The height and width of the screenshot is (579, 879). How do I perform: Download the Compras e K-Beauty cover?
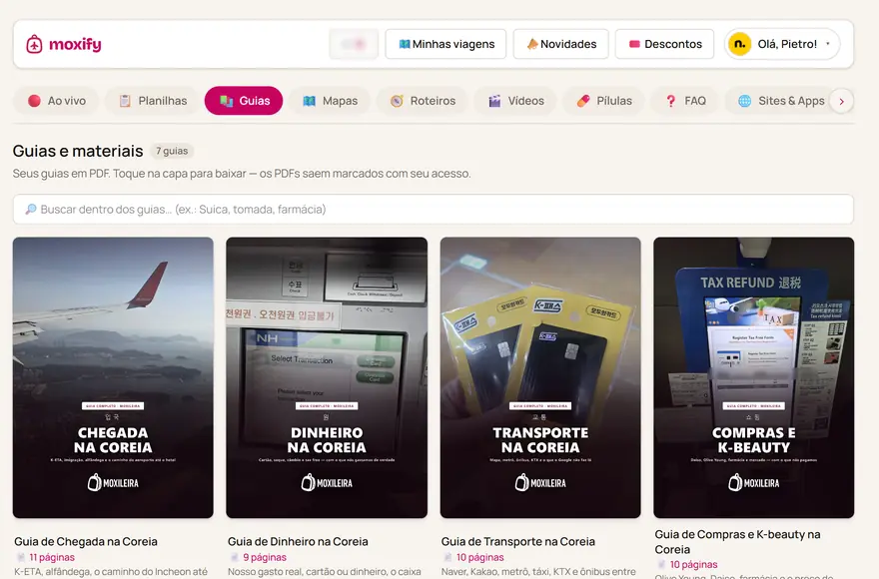point(754,377)
